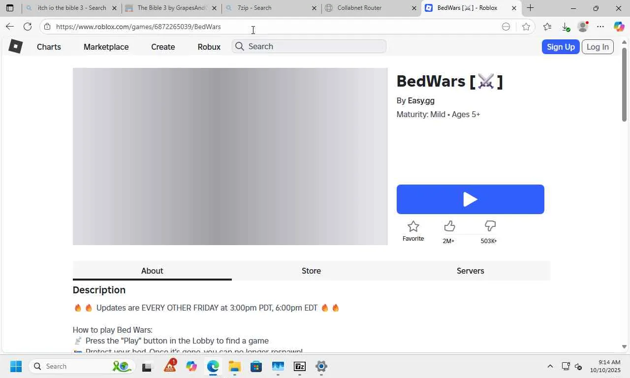Click the Log In button
The height and width of the screenshot is (378, 630).
tap(598, 47)
